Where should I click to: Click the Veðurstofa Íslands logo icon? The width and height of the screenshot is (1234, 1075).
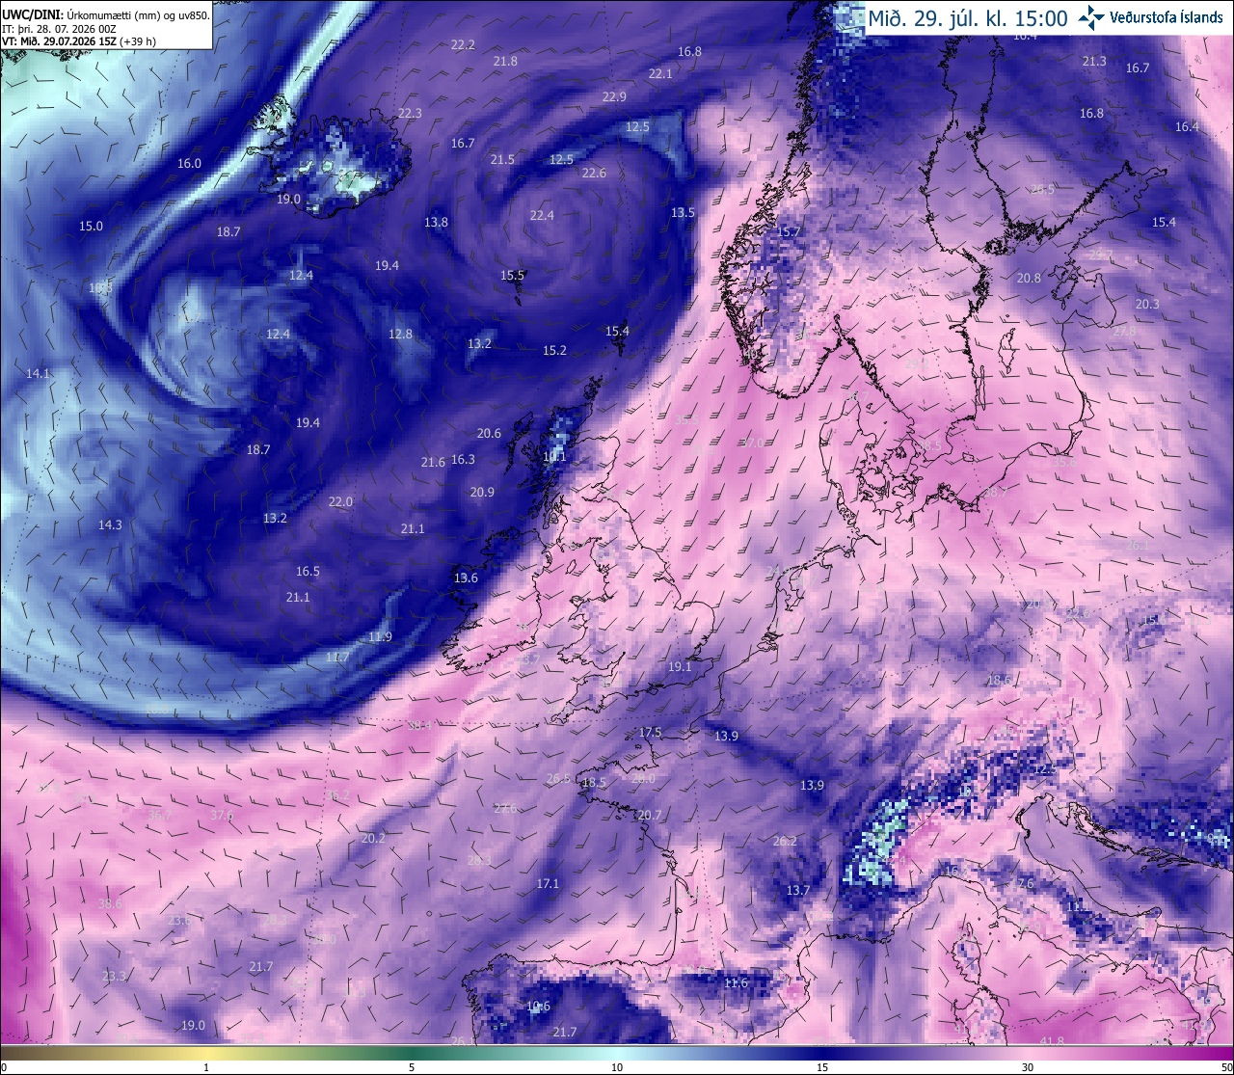point(1091,17)
